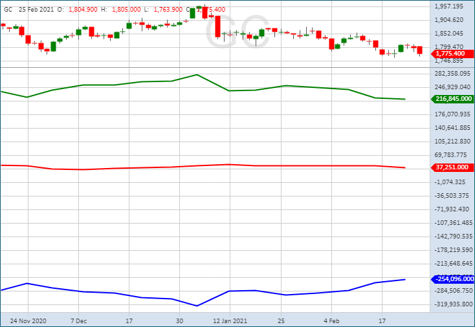Click the -319,935.800 axis label
The width and height of the screenshot is (475, 327).
pyautogui.click(x=454, y=304)
